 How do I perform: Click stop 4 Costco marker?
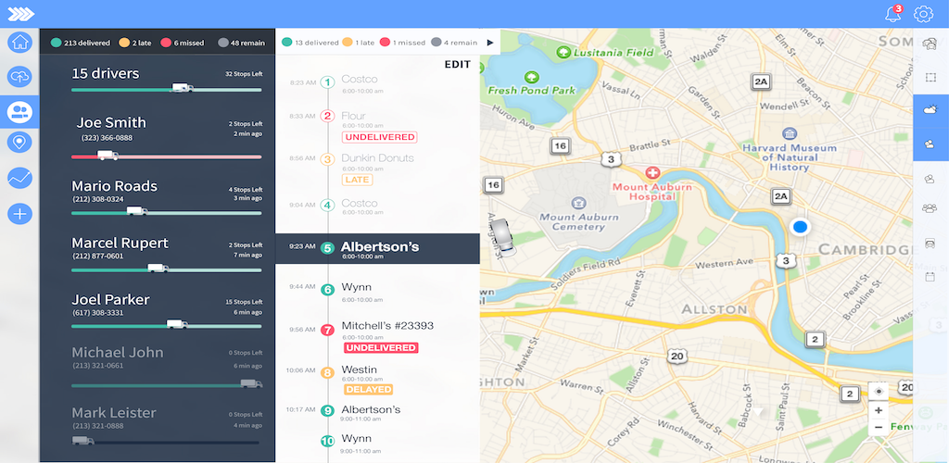pyautogui.click(x=327, y=206)
